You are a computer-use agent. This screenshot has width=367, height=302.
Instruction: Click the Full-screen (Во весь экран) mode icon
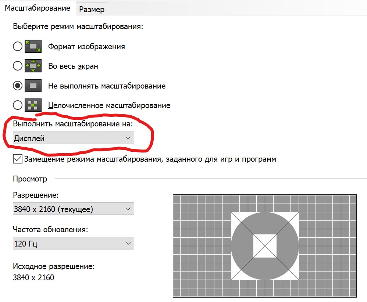33,66
